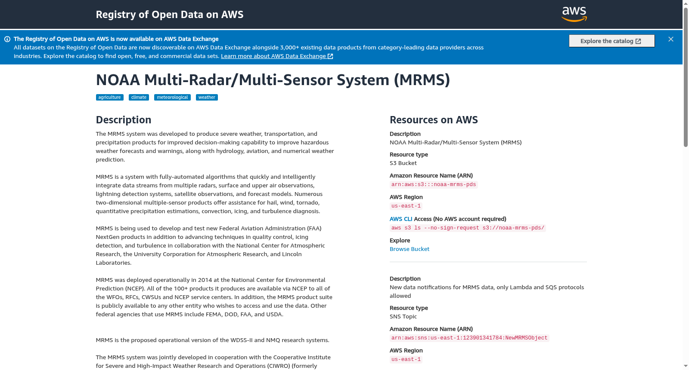Image resolution: width=689 pixels, height=370 pixels.
Task: Click the SNS topic ARN NewMRMSObject text
Action: point(469,338)
